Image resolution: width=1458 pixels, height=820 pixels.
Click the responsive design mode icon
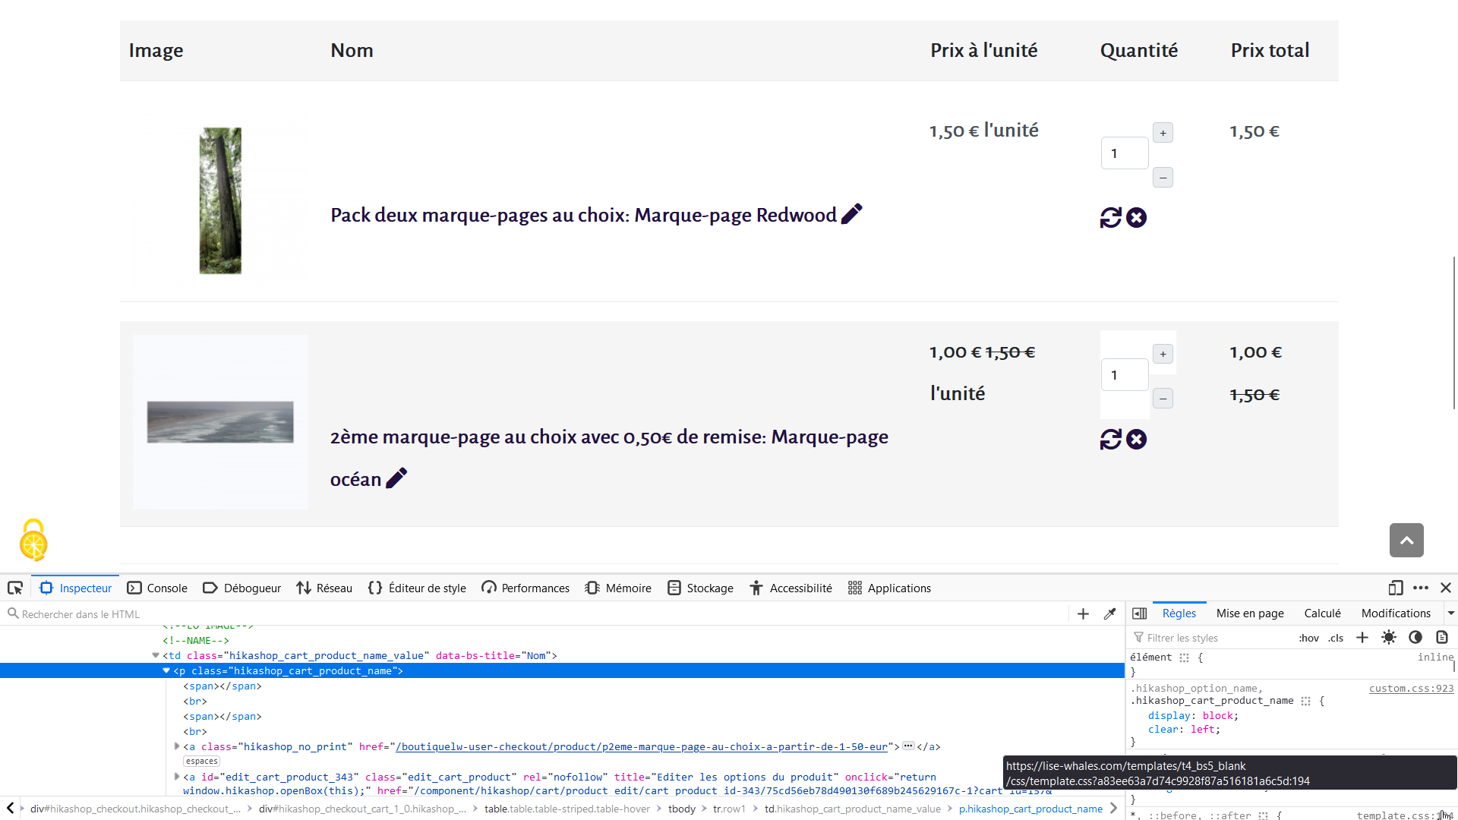(x=1395, y=588)
